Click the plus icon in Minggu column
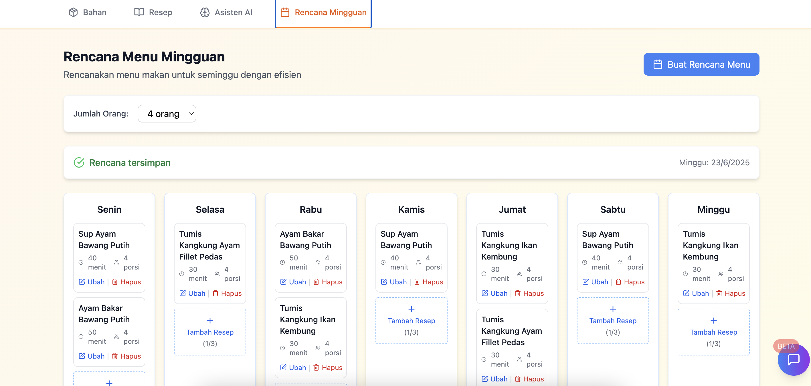This screenshot has width=811, height=386. [x=713, y=320]
